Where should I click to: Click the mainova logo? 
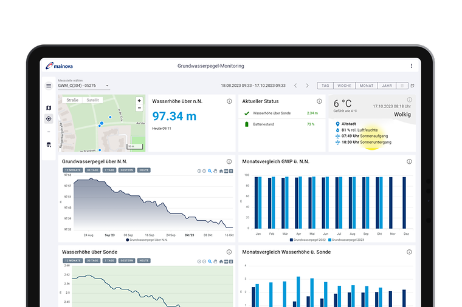click(59, 66)
